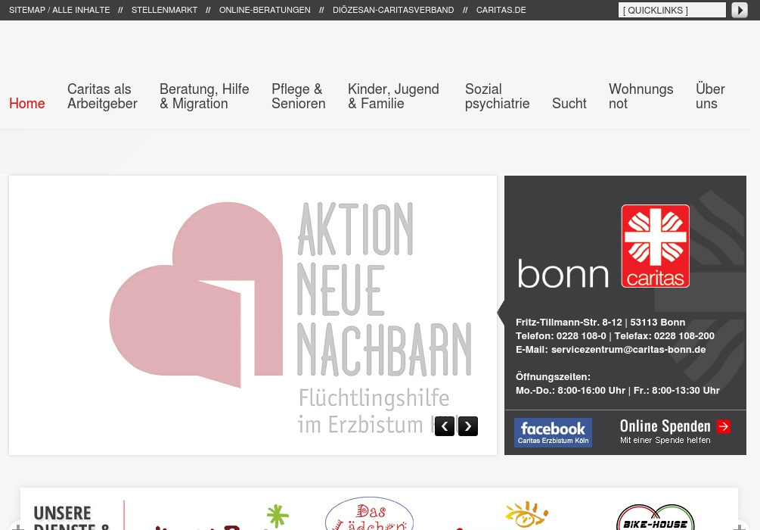This screenshot has width=760, height=530.
Task: Expand Pflege & Senioren menu
Action: pos(298,96)
